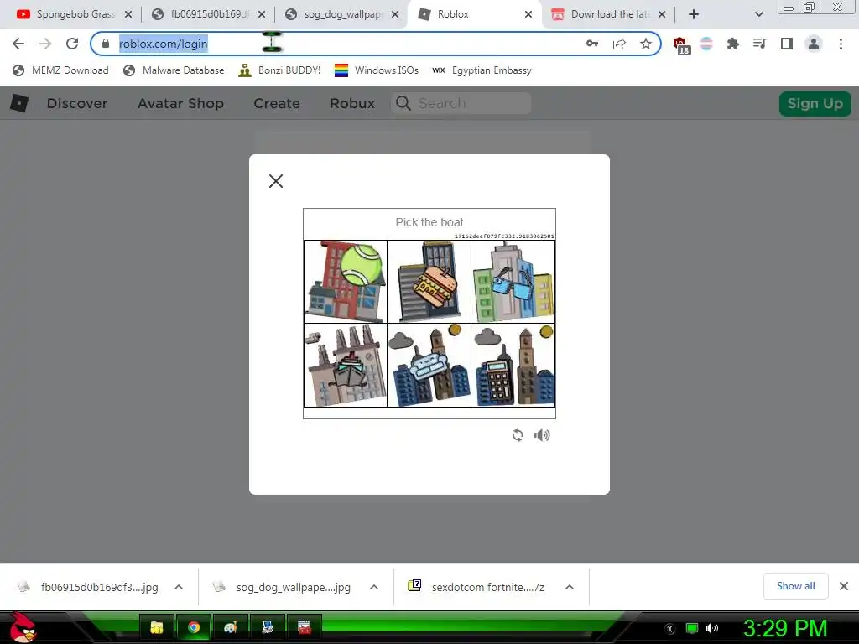Open Create in Roblox navbar
The height and width of the screenshot is (644, 859).
coord(277,103)
